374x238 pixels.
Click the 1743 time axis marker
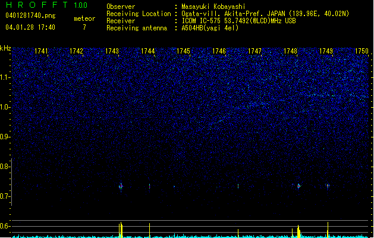112,51
